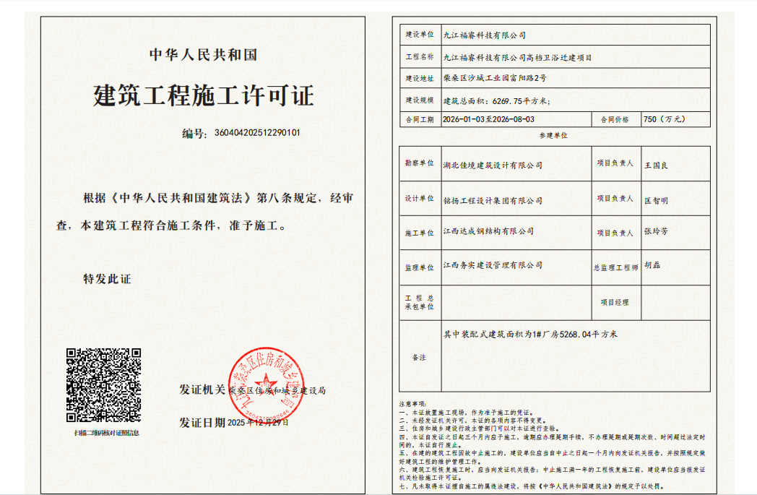This screenshot has height=495, width=757.
Task: Click the title 建筑工程施工许可证
Action: pyautogui.click(x=203, y=95)
